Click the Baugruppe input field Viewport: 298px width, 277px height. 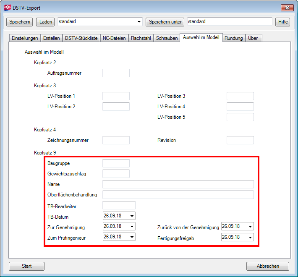pos(116,163)
